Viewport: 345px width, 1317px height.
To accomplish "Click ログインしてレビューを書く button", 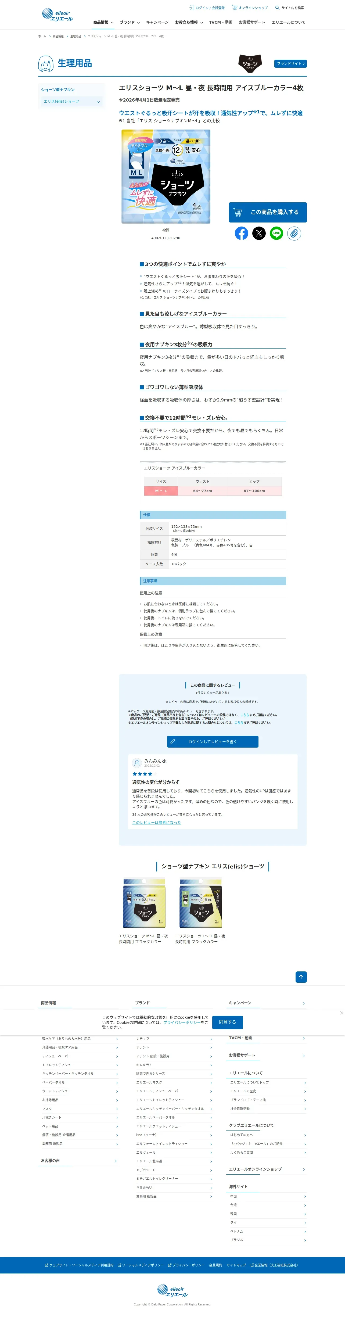I will (x=213, y=742).
